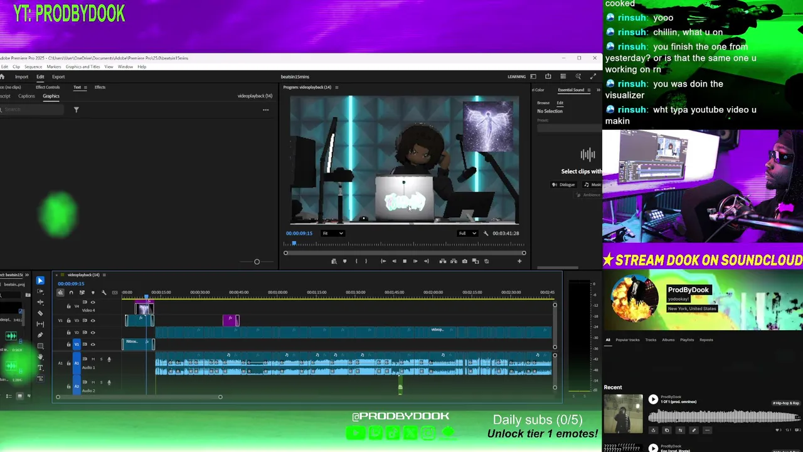
Task: Click the filter funnel in Graphics tab
Action: [76, 110]
